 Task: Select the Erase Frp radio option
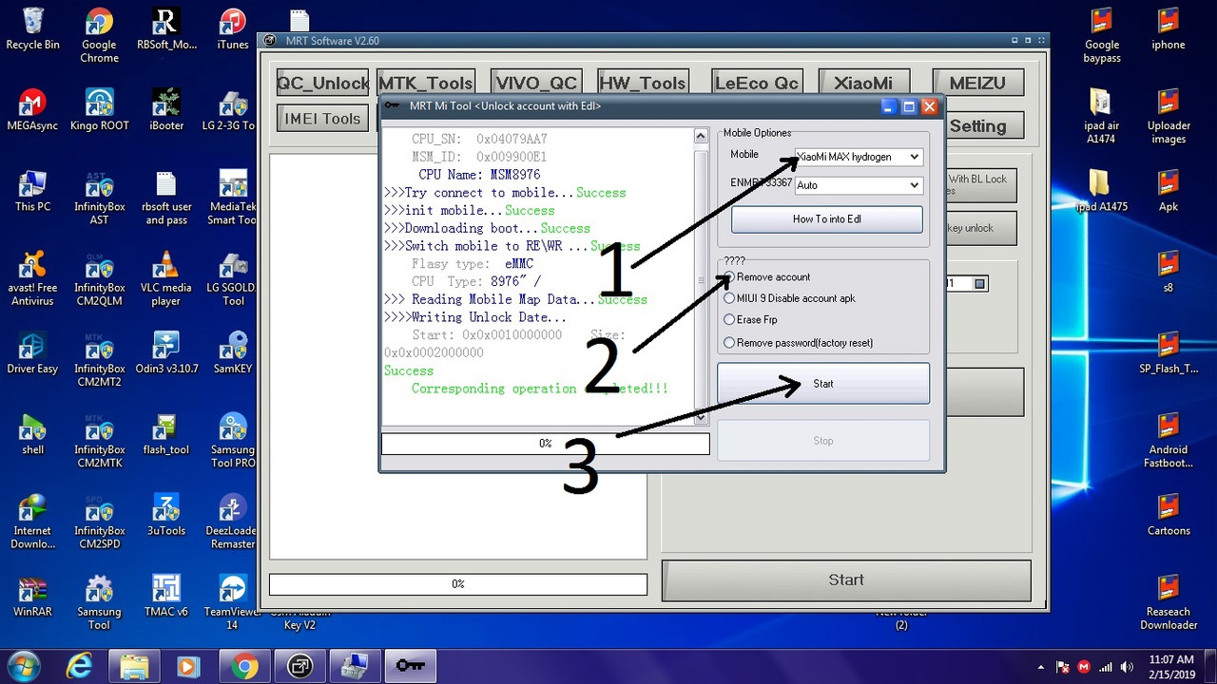pos(750,320)
